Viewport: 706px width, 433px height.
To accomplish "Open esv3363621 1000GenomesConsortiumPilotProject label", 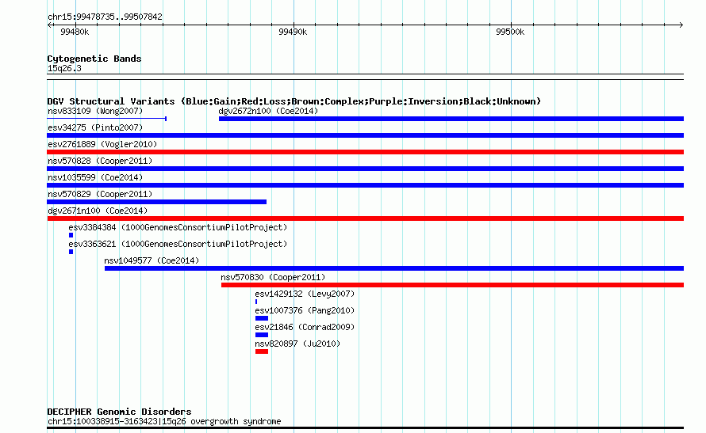I will (178, 244).
